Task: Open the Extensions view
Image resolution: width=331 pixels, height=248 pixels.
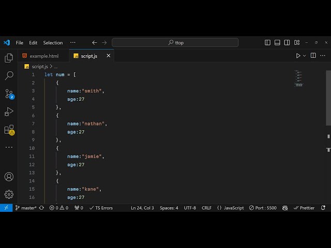Action: tap(9, 130)
